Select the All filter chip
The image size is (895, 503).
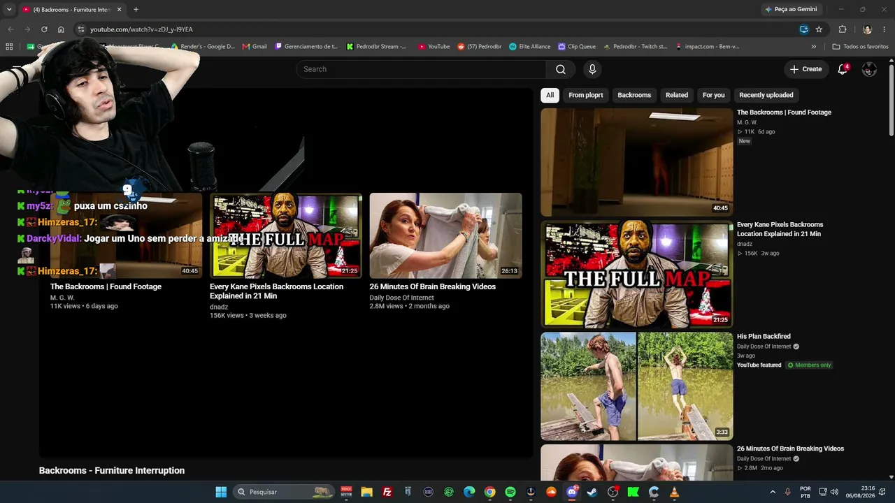click(x=550, y=95)
